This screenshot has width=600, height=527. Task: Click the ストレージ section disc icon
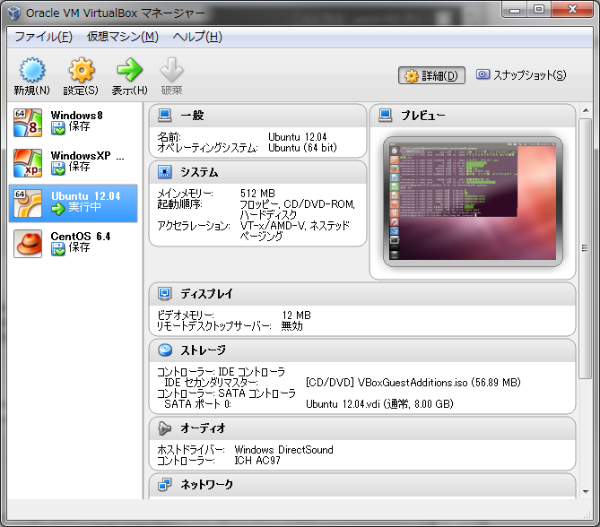coord(165,350)
